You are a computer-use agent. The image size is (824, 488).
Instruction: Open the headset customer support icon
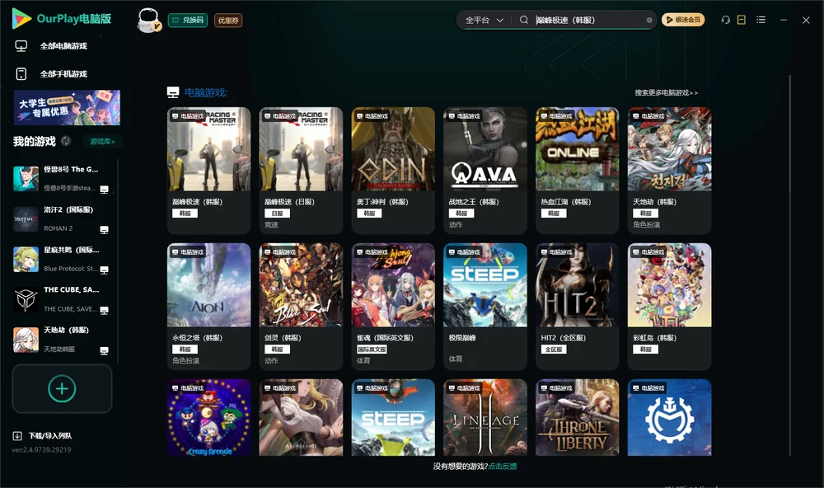click(725, 20)
